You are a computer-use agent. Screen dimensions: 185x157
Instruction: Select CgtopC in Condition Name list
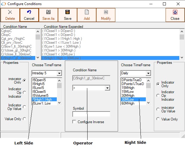[6, 31]
